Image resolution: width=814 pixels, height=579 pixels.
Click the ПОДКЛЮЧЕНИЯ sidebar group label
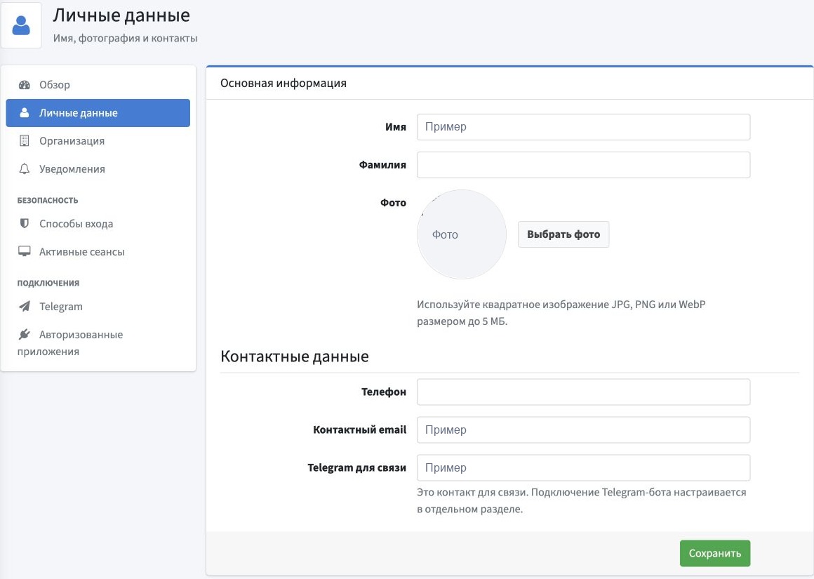(48, 283)
